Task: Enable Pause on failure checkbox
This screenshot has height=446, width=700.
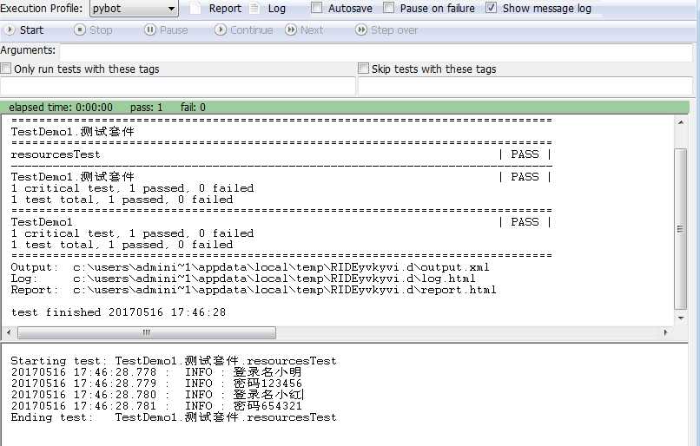Action: (388, 8)
